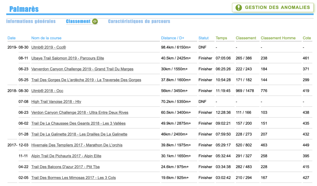Click the Statut column header

(x=203, y=38)
